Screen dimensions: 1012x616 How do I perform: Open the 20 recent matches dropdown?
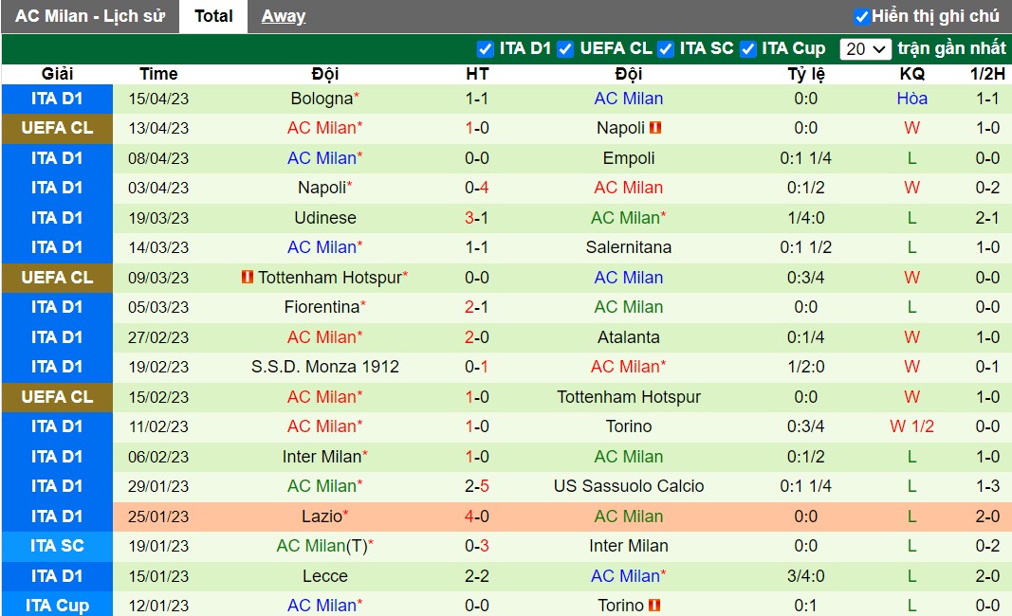pyautogui.click(x=866, y=49)
